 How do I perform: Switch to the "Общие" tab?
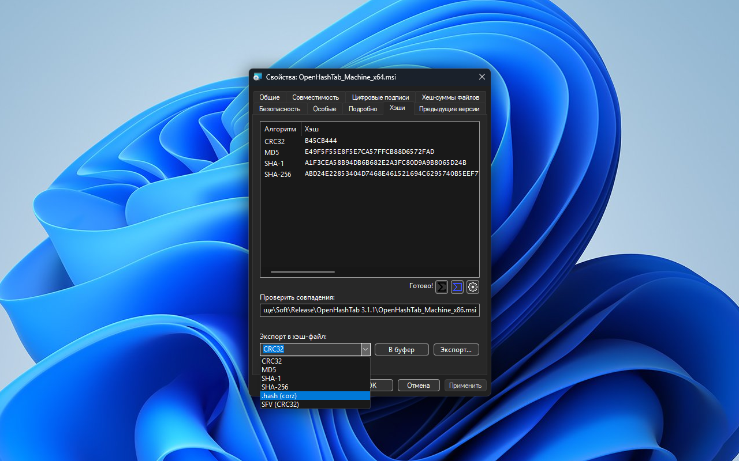[x=269, y=97]
